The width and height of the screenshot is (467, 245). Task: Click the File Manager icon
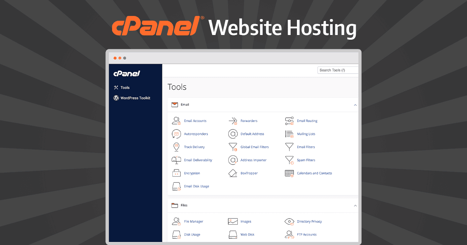[x=176, y=222]
